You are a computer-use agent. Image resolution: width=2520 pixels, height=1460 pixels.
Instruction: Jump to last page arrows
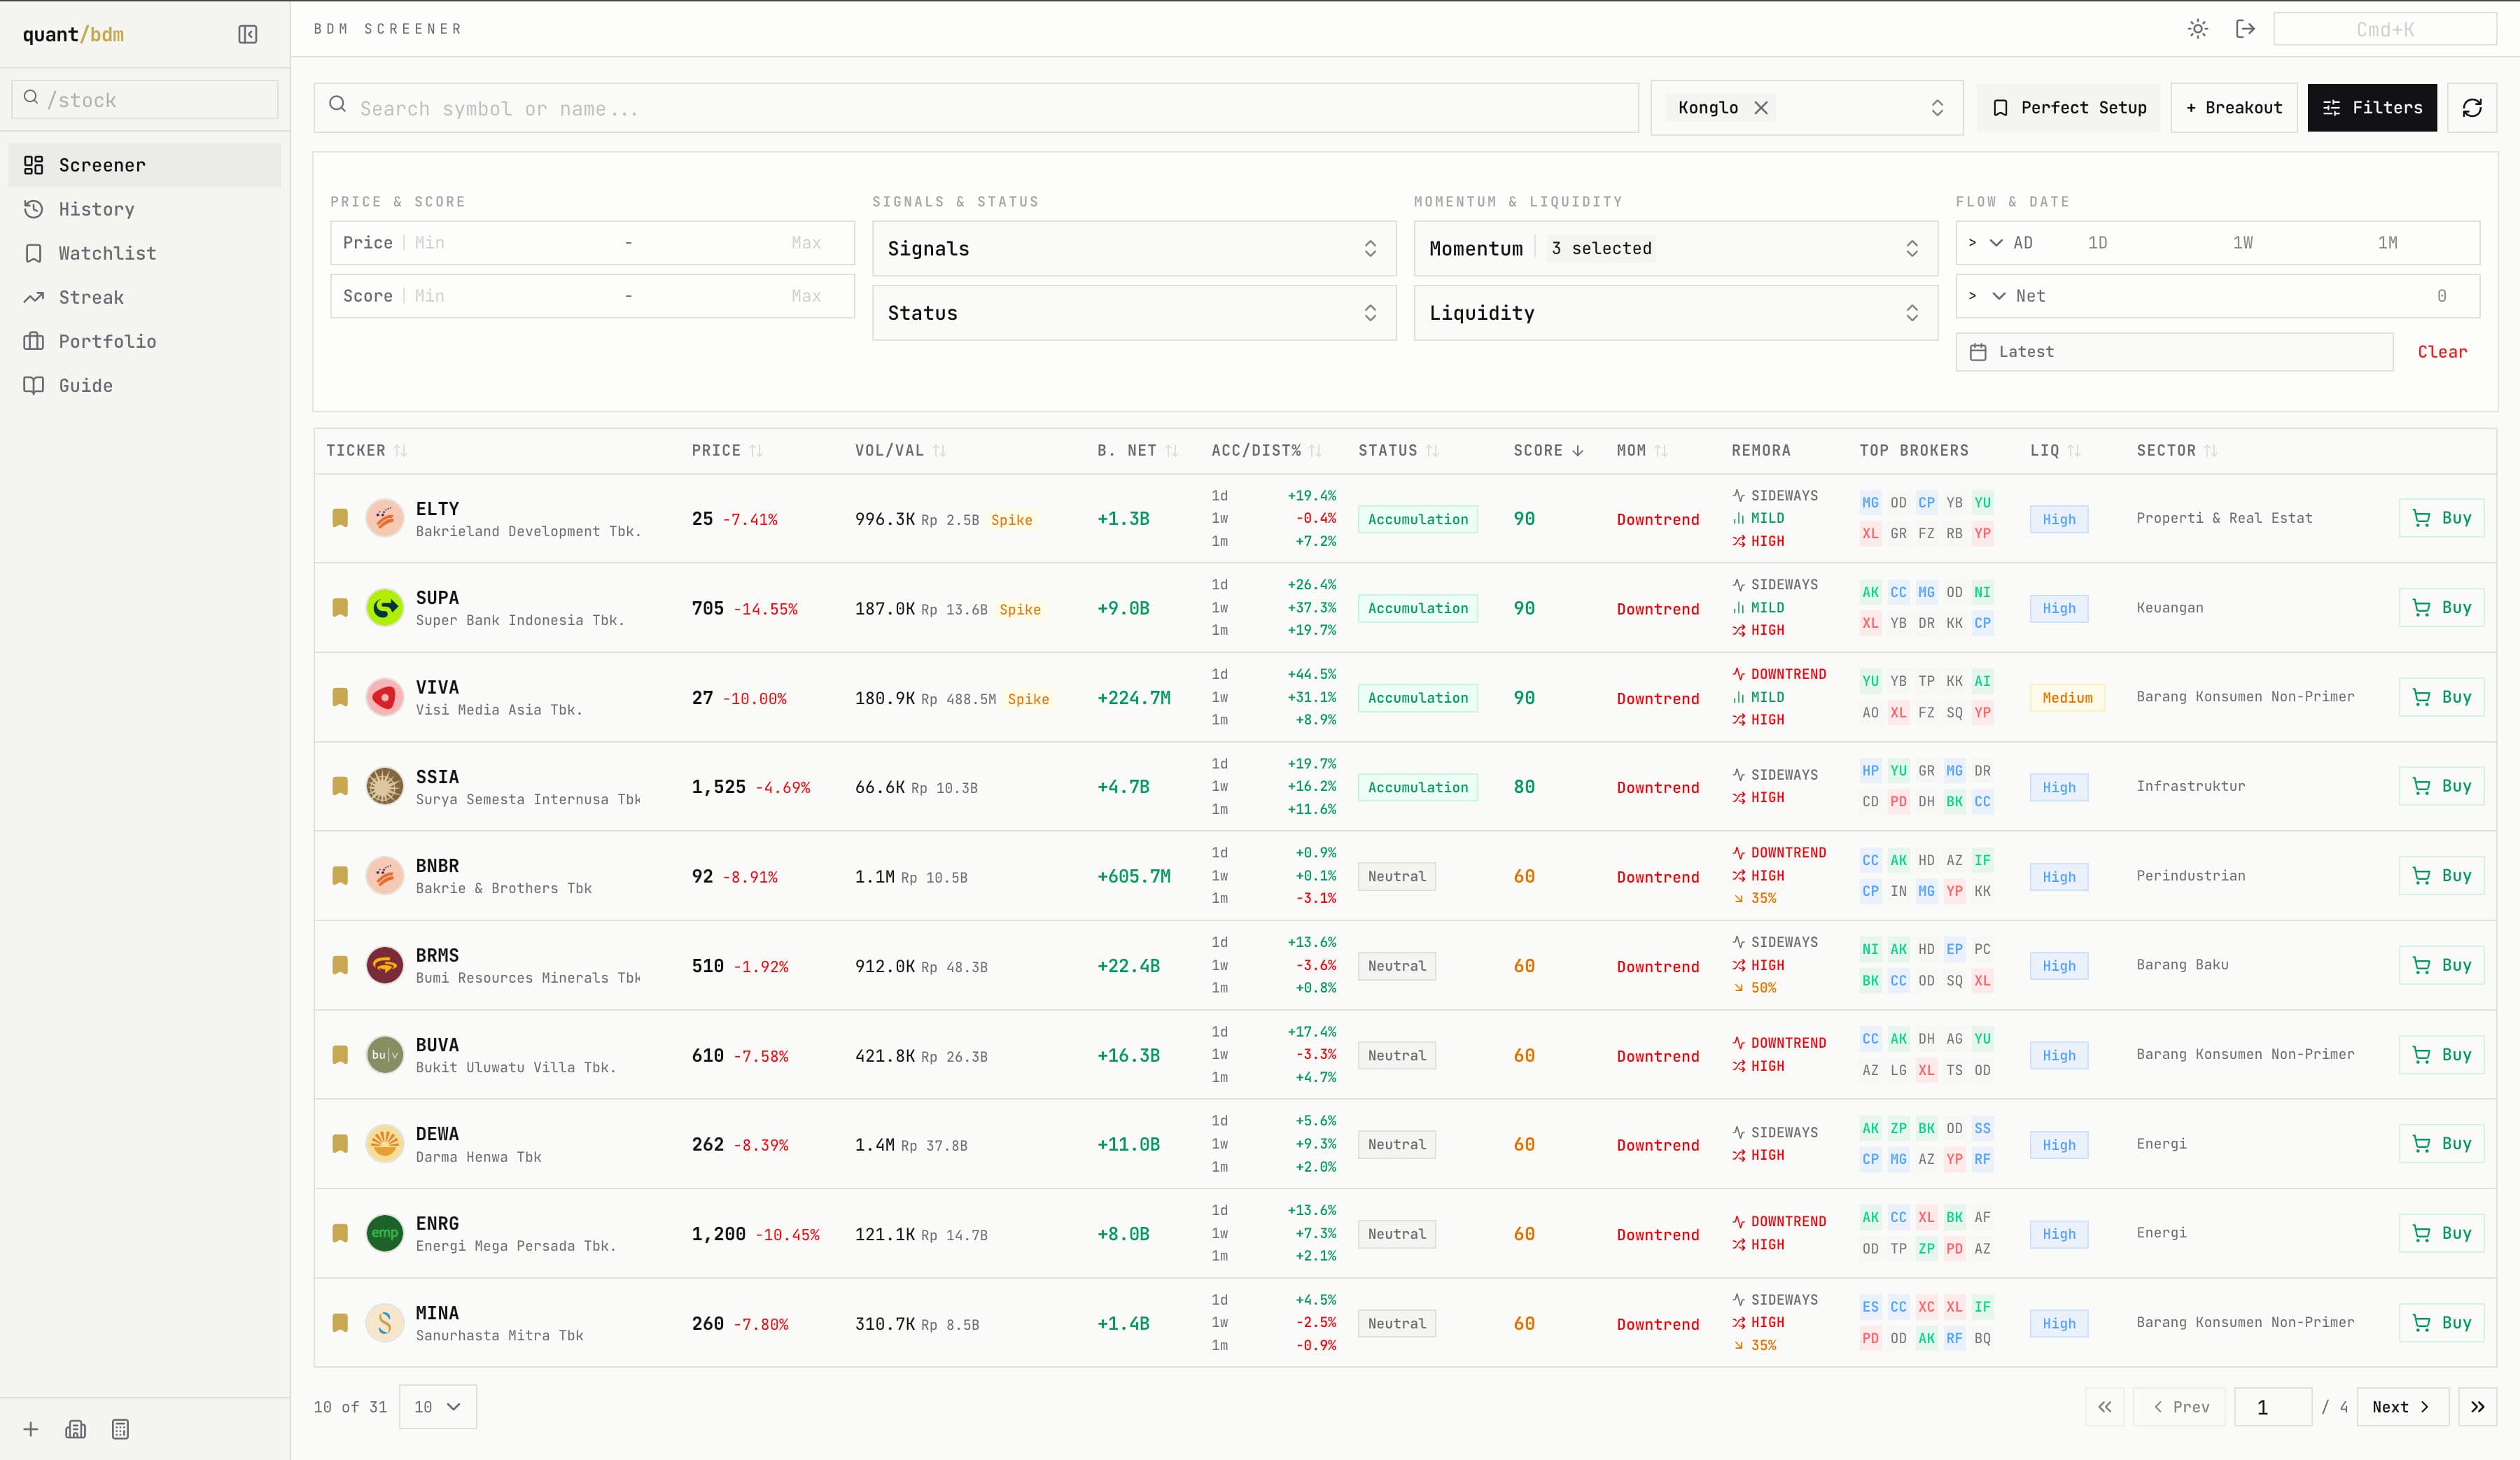[2477, 1407]
